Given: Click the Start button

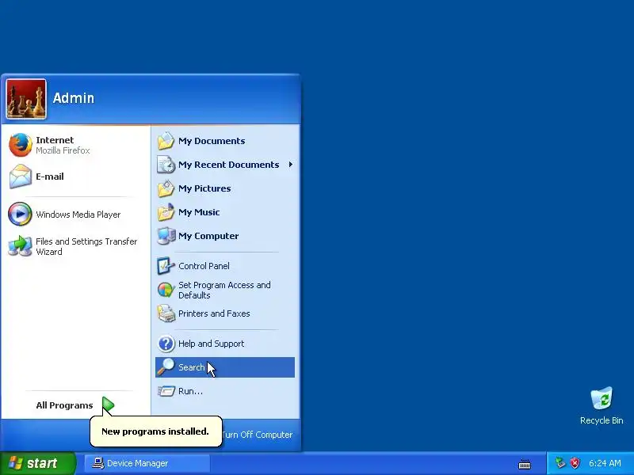Looking at the screenshot, I should coord(38,463).
